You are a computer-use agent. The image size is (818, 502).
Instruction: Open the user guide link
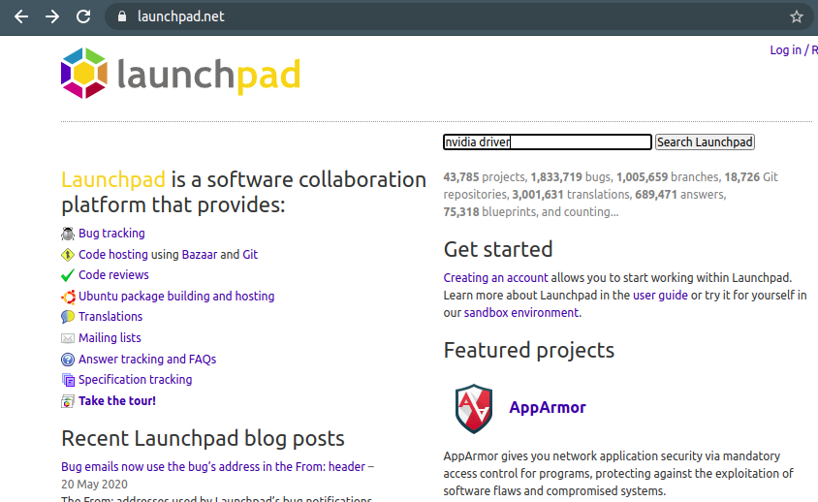click(x=660, y=295)
